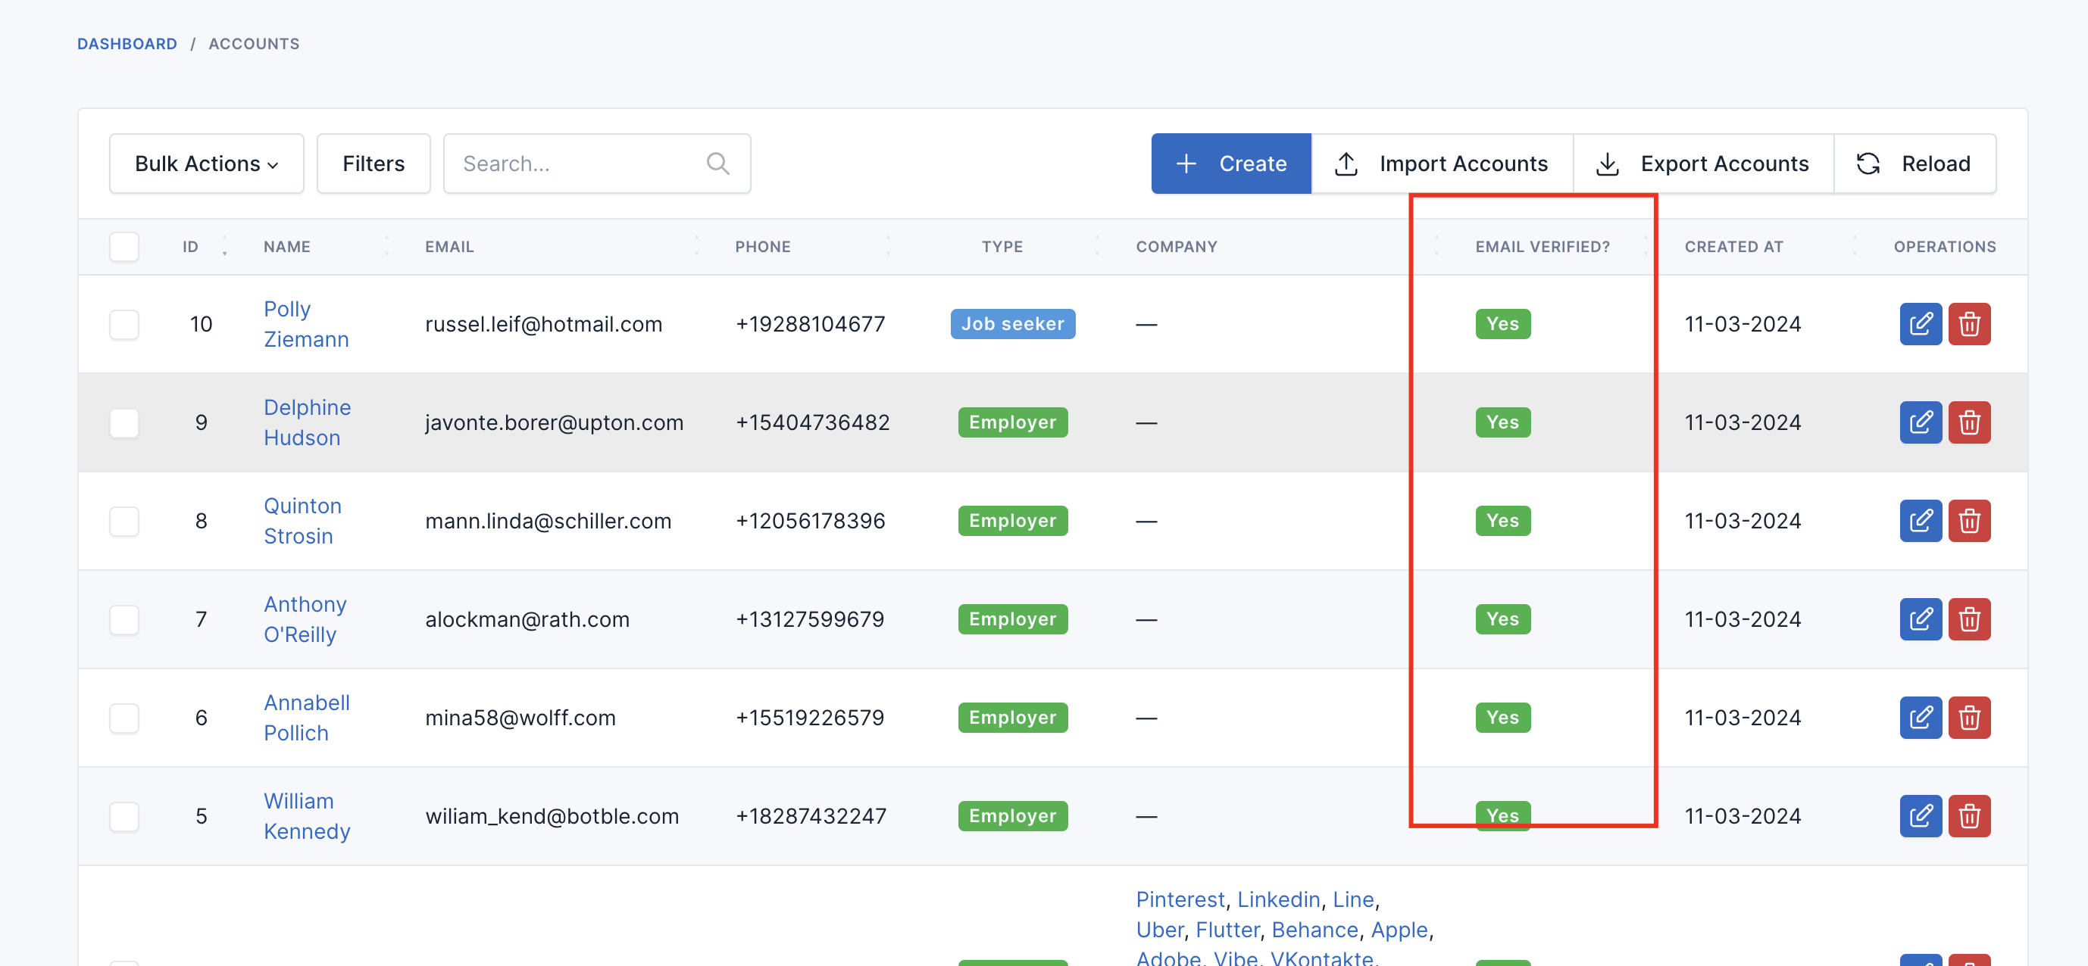Screen dimensions: 2088x966
Task: Open Annabell Pollich's profile link
Action: pos(306,718)
